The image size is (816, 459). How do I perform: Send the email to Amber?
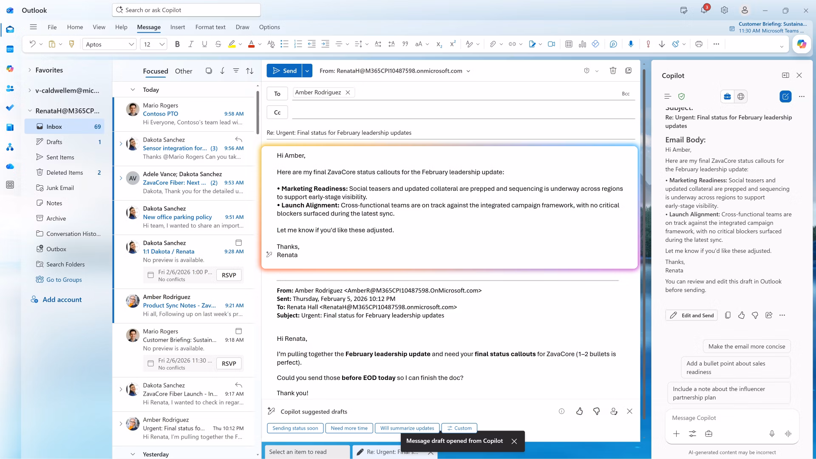[284, 71]
